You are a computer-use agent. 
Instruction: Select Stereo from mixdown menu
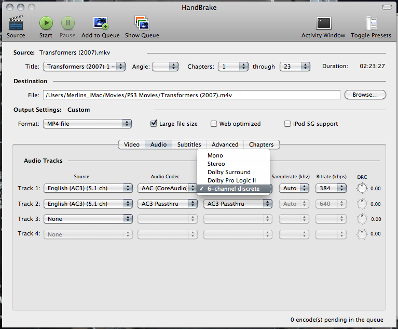tap(233, 164)
